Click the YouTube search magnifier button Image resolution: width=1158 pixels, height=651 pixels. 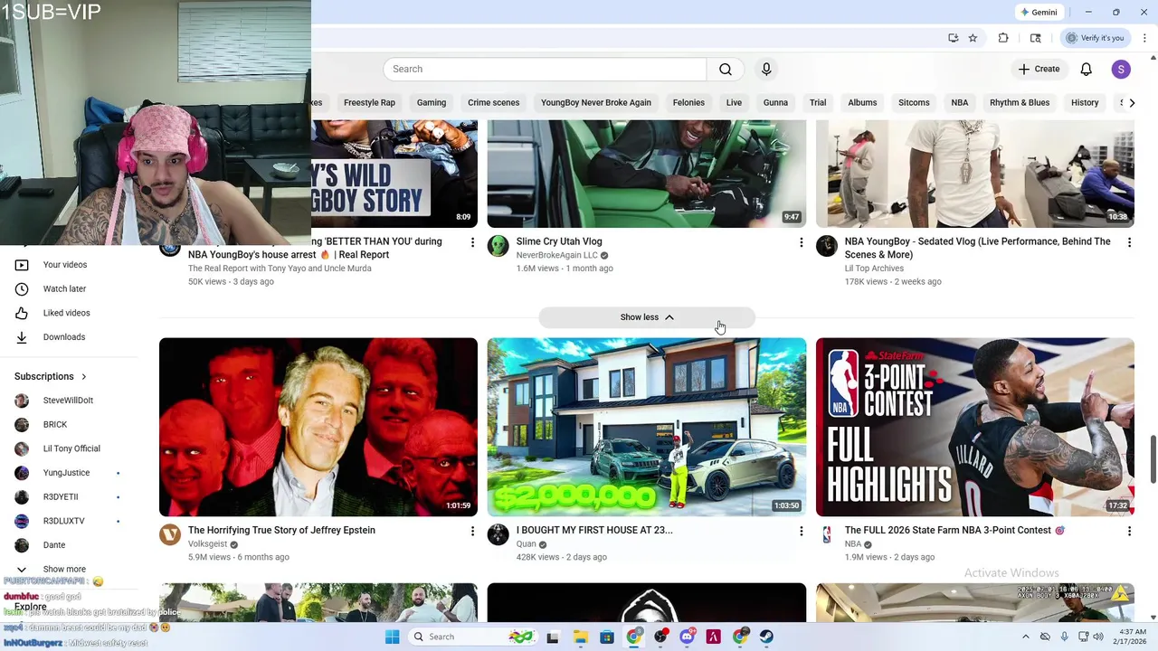pos(726,69)
